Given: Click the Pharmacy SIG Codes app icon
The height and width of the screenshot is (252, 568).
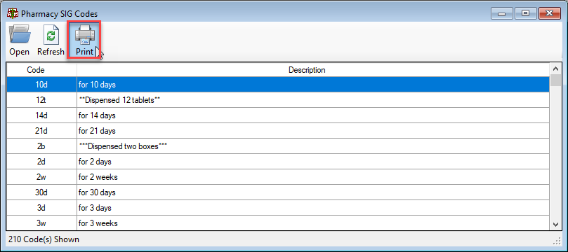Looking at the screenshot, I should pos(13,14).
